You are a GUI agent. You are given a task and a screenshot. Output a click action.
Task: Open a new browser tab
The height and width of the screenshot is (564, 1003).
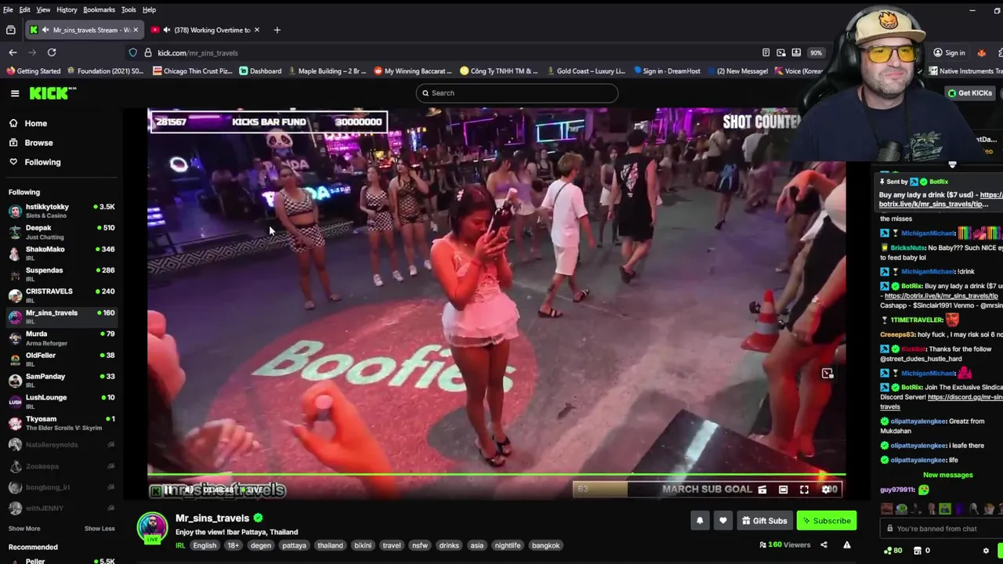(x=277, y=30)
